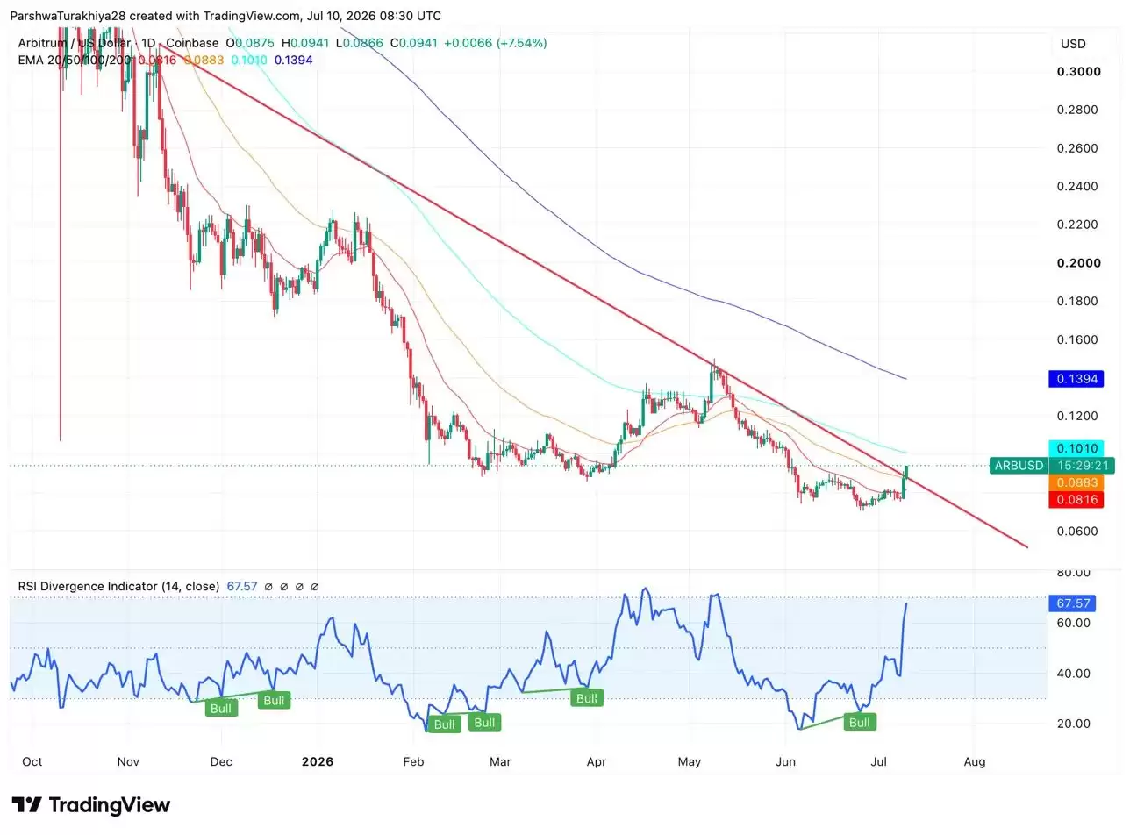Click the ParshwaTurakhiya28 attribution header text
The width and height of the screenshot is (1130, 835).
pos(225,16)
